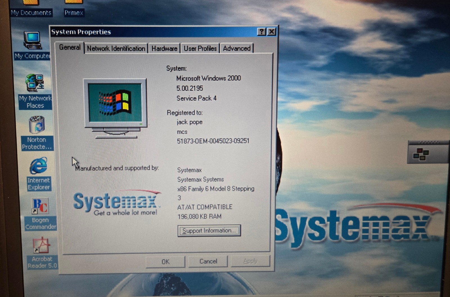Click the Service Pack 4 text
The width and height of the screenshot is (450, 297).
tap(196, 98)
